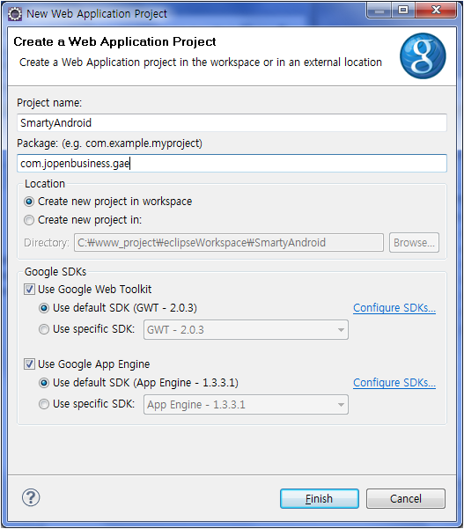Click the Finish button
This screenshot has width=464, height=529.
[320, 498]
